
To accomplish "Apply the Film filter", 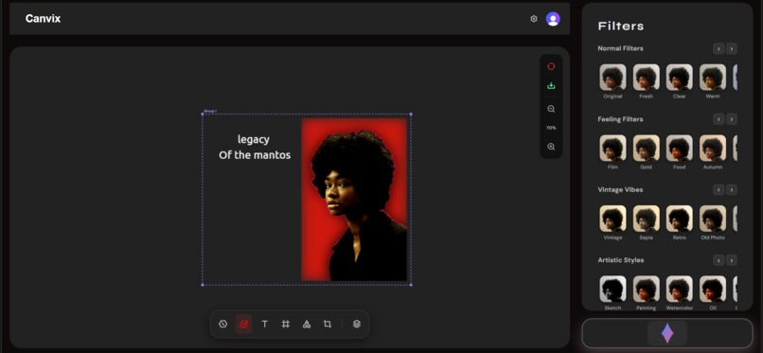I will [x=612, y=149].
